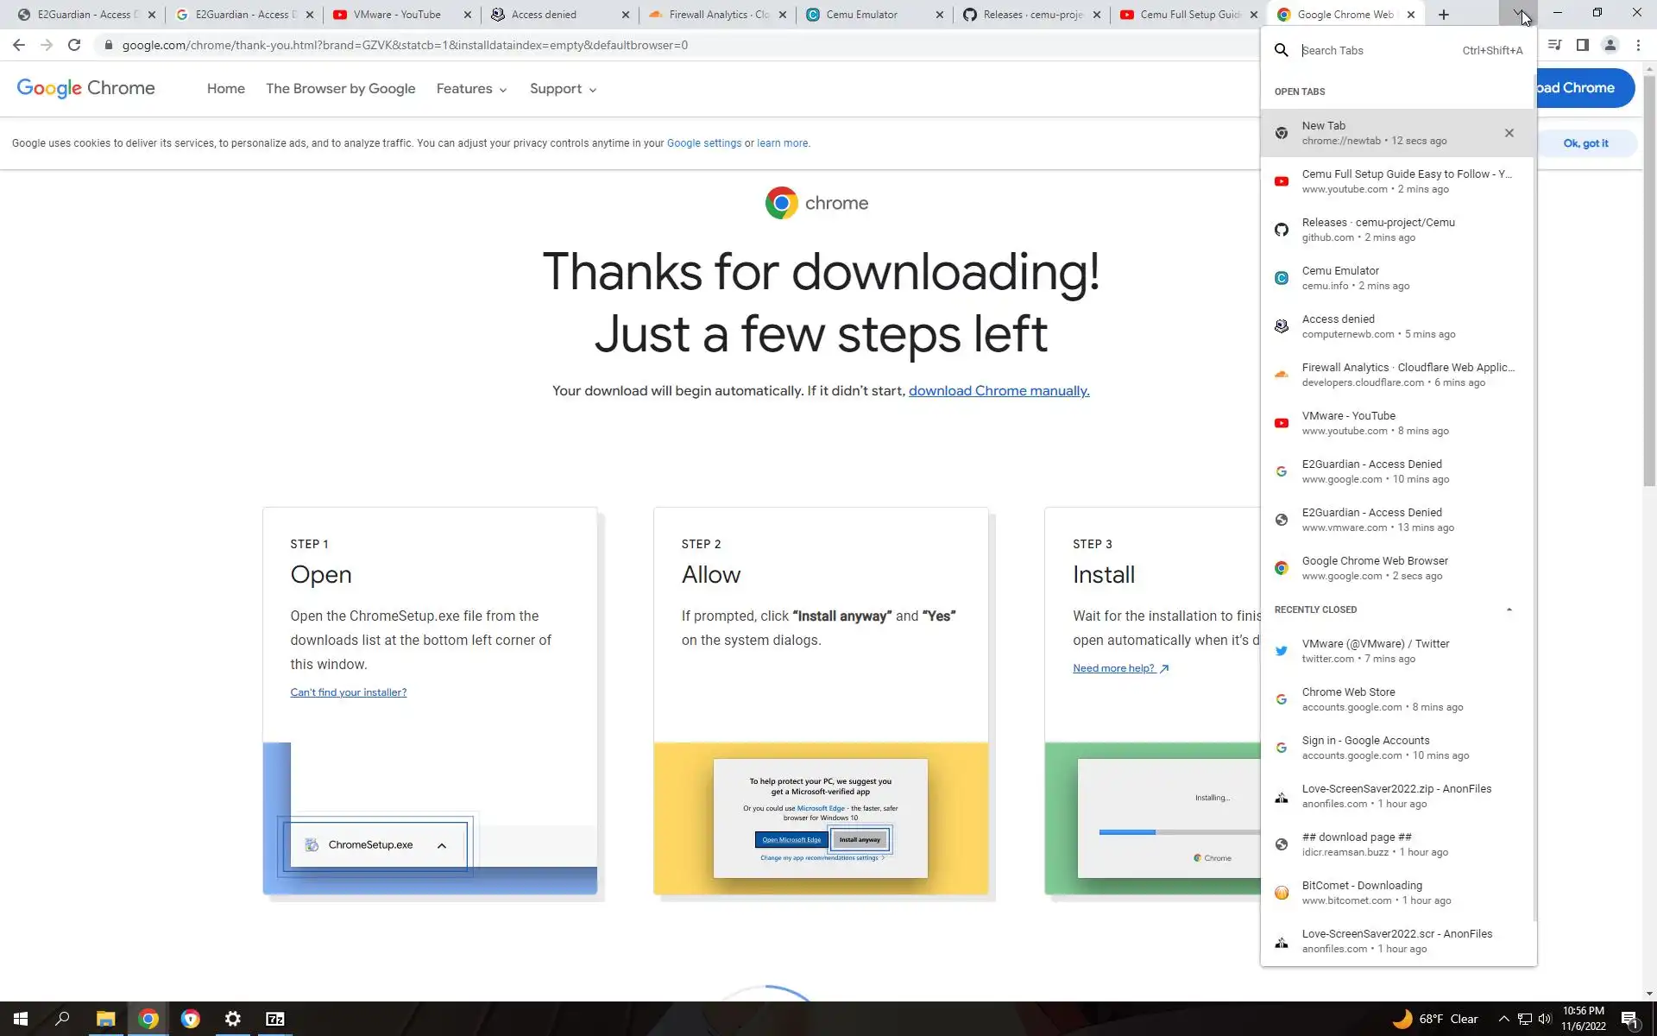Click the Ok, got it cookie button

point(1585,143)
